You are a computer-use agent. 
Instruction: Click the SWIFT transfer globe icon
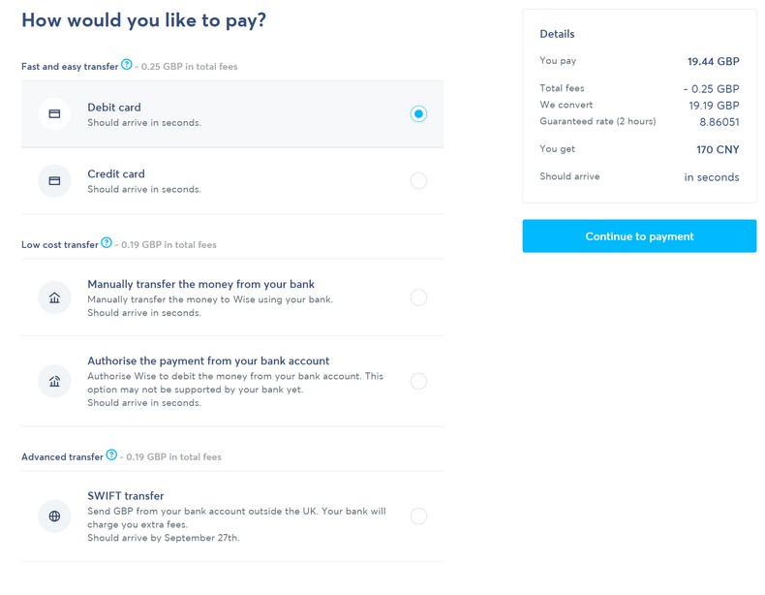[x=54, y=517]
